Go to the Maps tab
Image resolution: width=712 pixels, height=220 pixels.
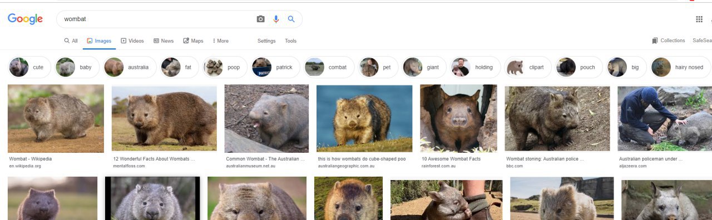194,41
